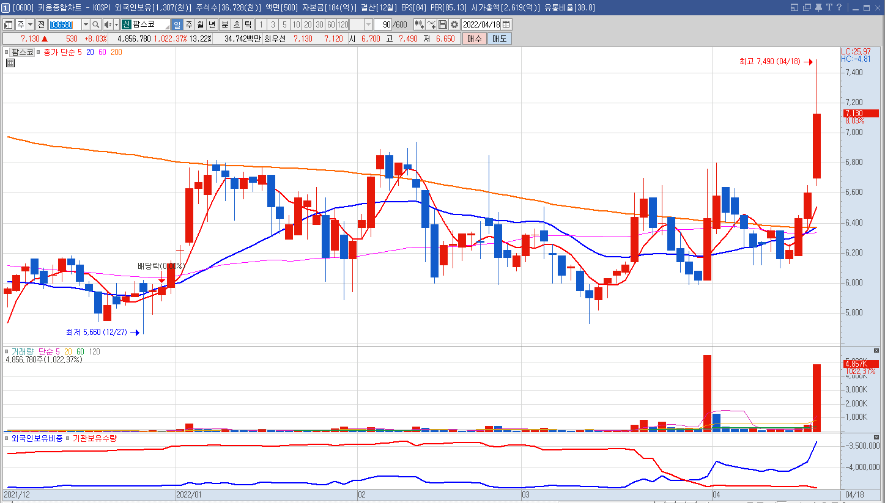Click the 매수 buy button

(x=474, y=39)
